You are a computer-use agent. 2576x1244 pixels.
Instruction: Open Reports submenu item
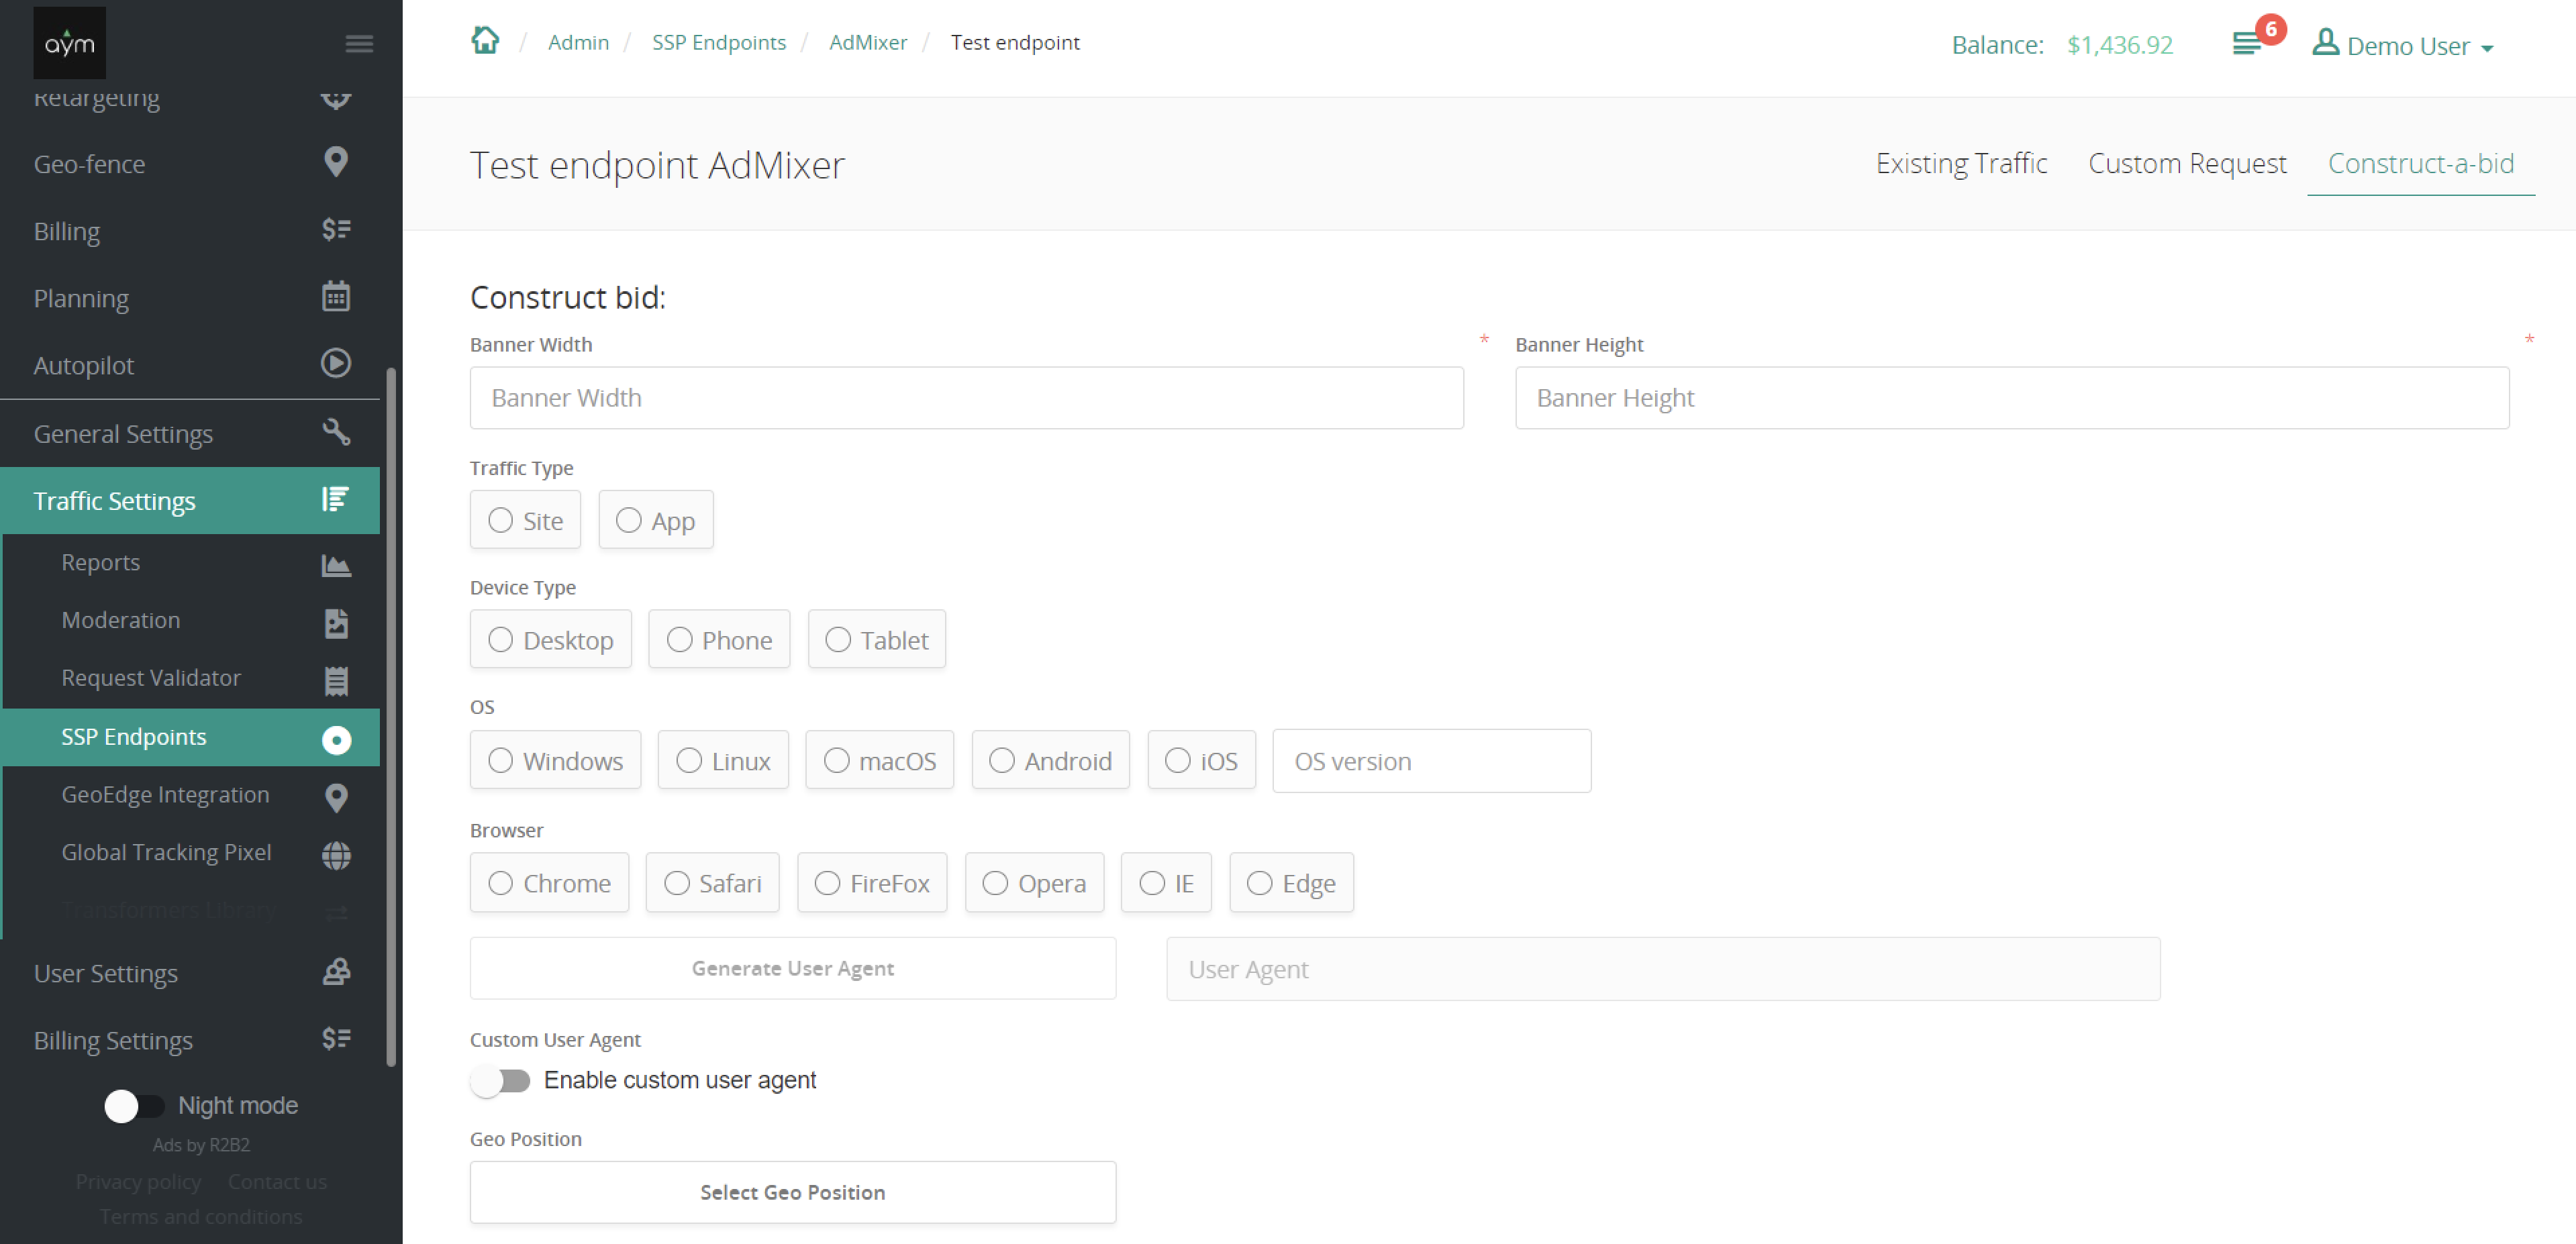[x=190, y=563]
